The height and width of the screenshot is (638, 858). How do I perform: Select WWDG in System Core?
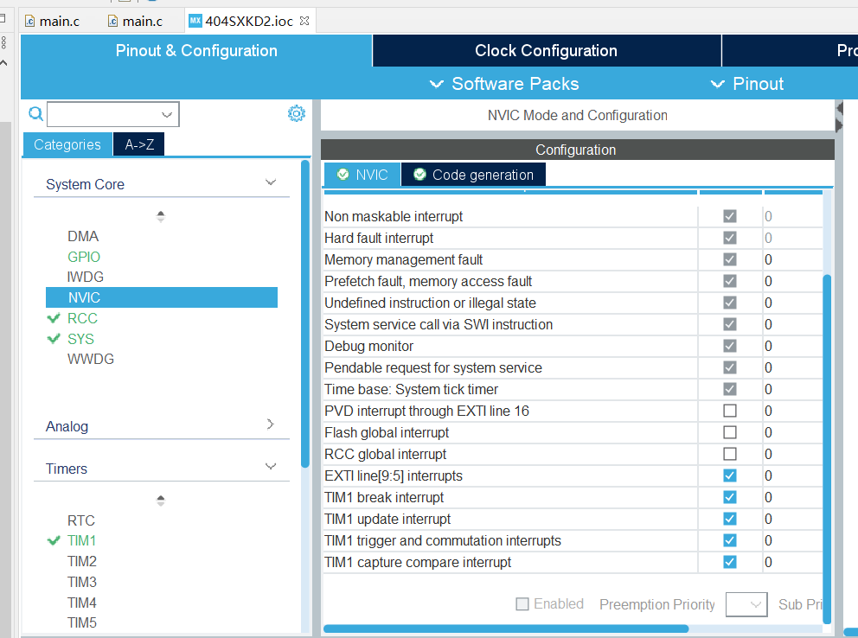pos(90,359)
